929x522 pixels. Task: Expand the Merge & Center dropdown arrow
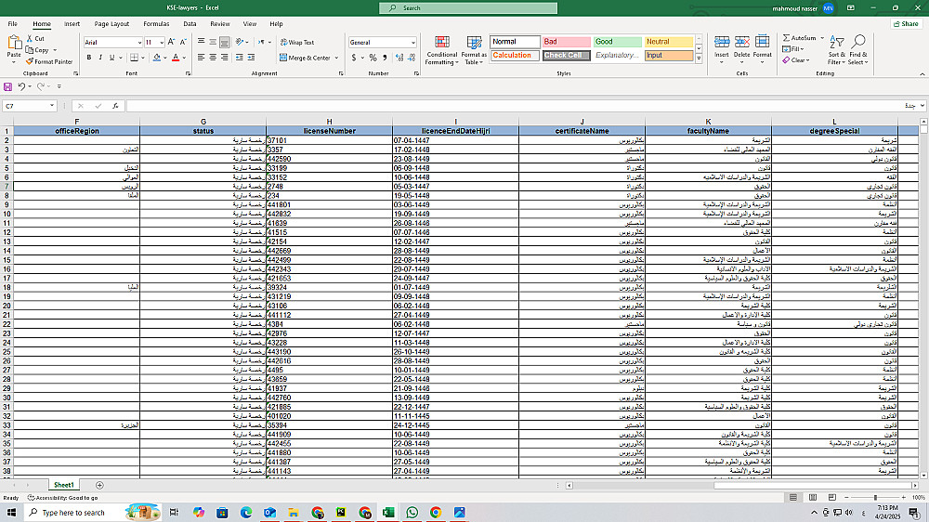336,59
